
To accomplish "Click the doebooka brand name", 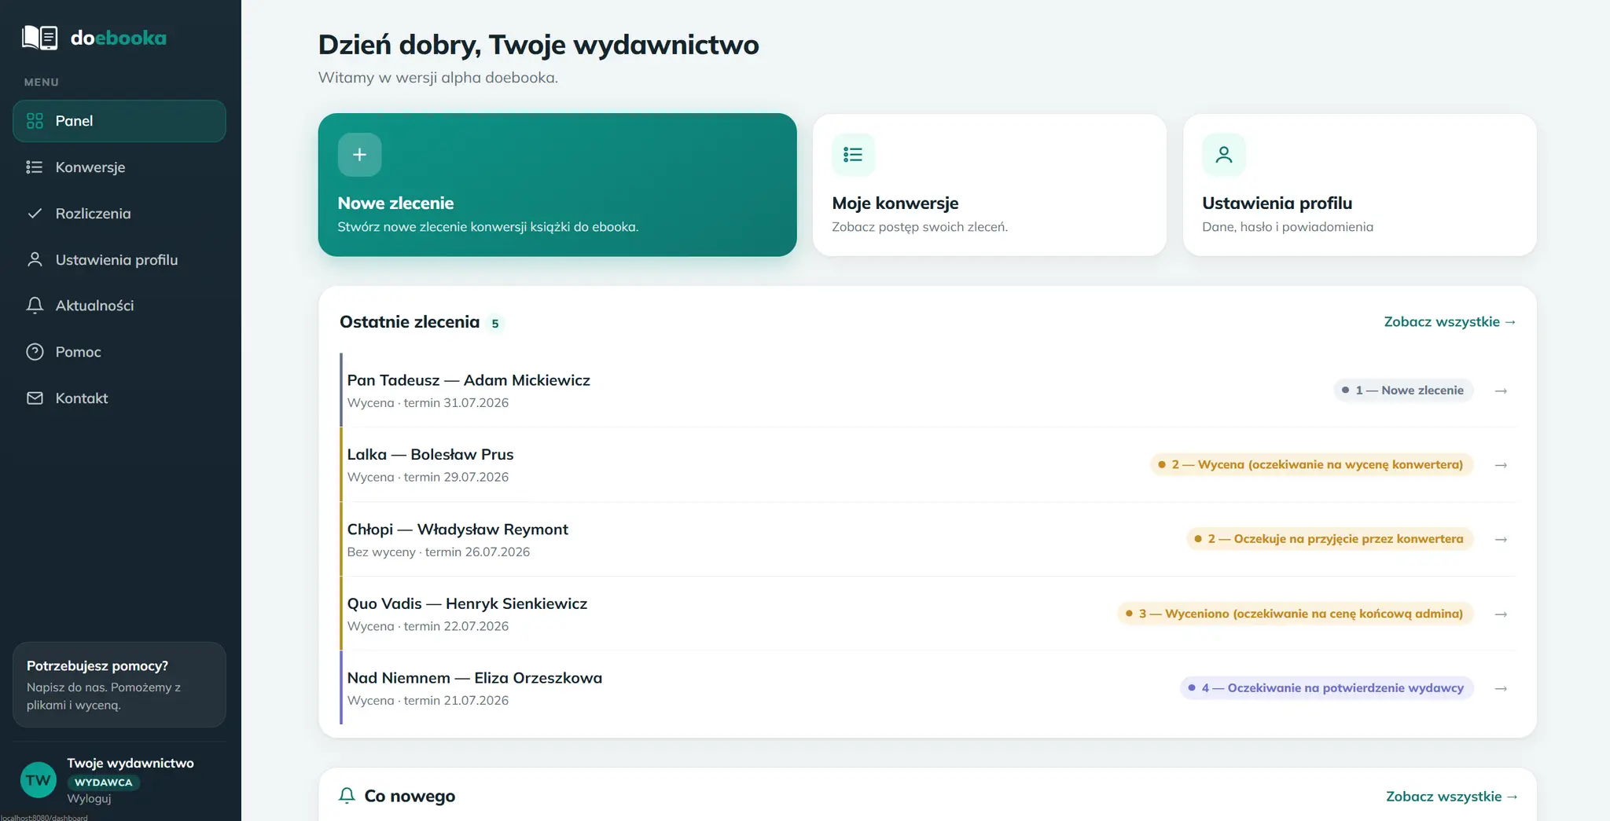I will (119, 38).
